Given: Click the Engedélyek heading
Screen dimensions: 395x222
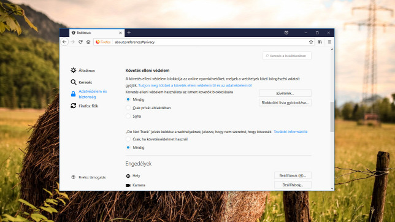Looking at the screenshot, I should point(138,164).
